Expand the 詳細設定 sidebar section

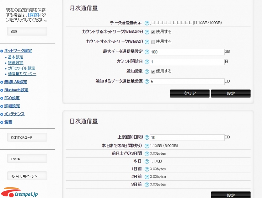coord(12,106)
